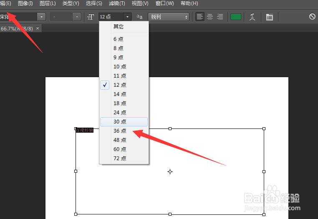Viewport: 318px width, 219px height.
Task: Open the 视图(V) menu
Action: point(140,3)
